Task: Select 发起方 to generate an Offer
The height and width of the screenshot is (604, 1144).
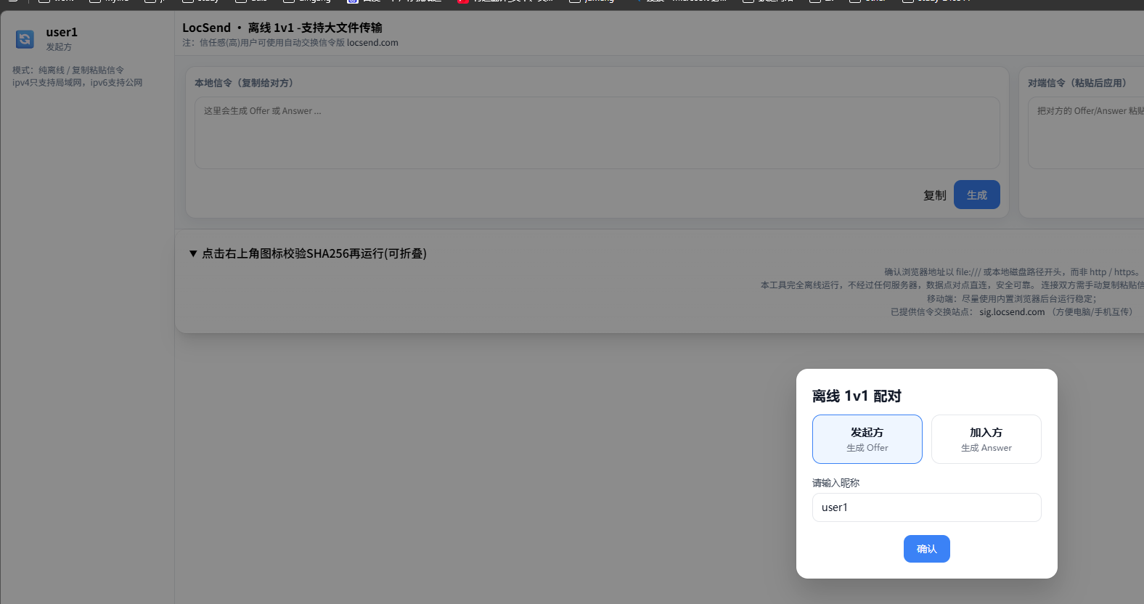Action: click(867, 439)
